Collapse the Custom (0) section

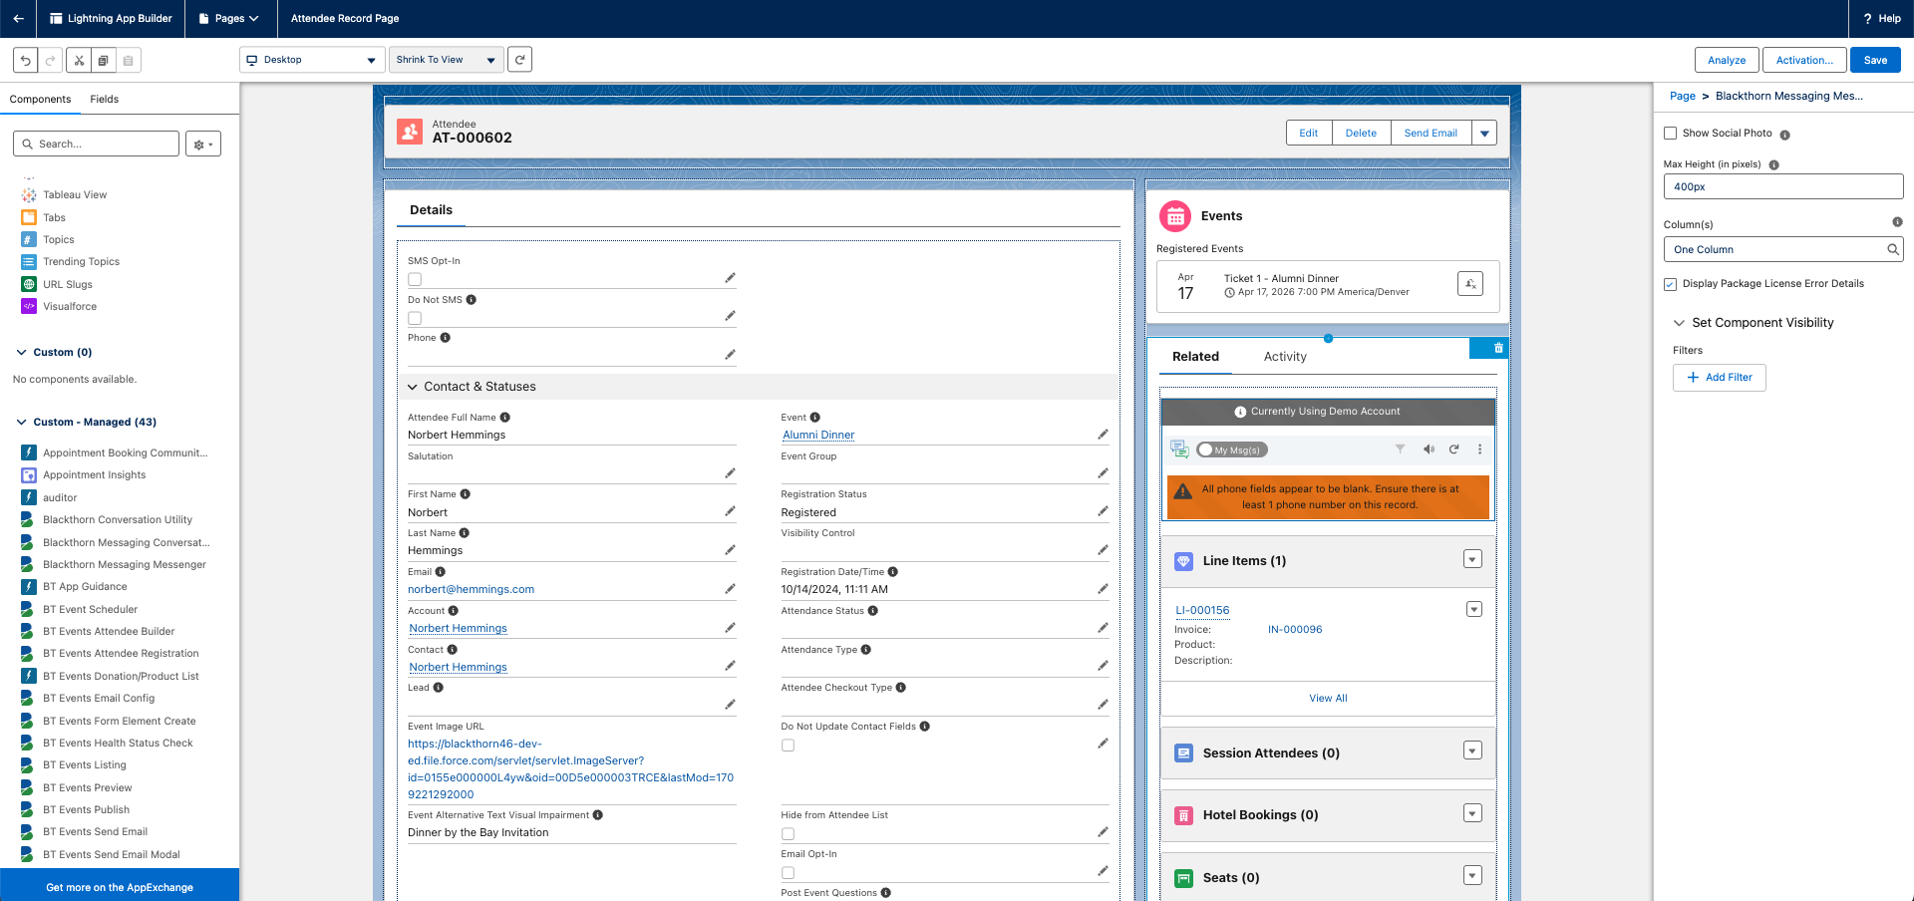point(21,352)
